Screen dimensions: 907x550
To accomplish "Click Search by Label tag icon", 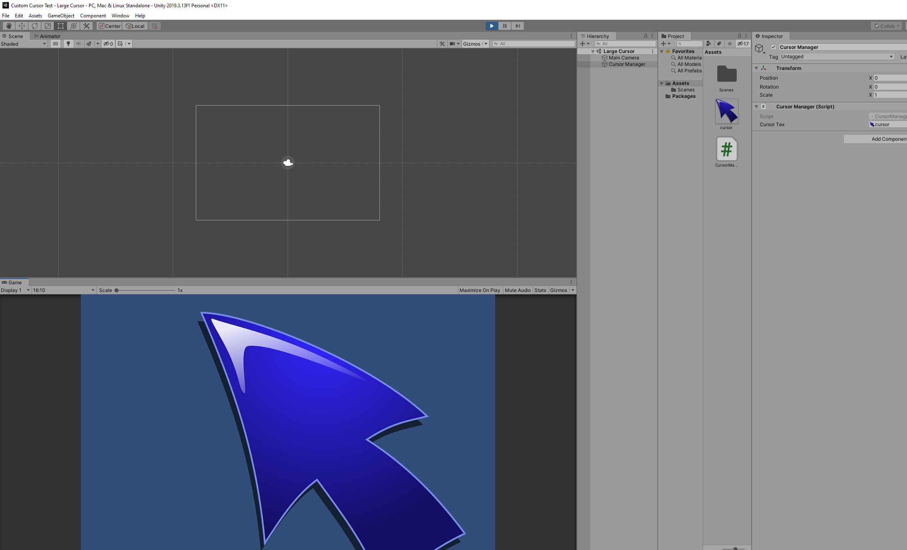I will tap(719, 44).
